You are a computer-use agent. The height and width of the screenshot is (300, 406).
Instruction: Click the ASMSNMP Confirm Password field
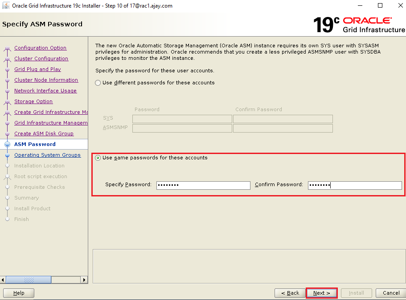click(x=283, y=129)
